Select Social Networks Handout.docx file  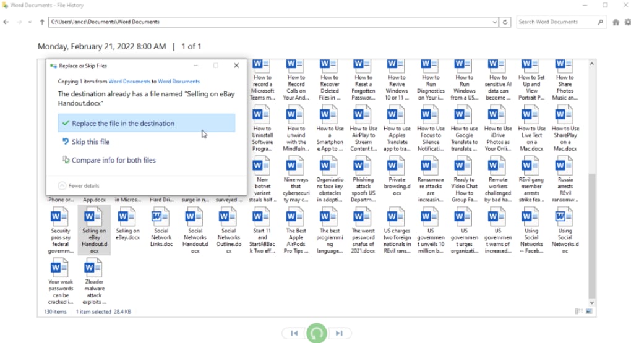(195, 231)
